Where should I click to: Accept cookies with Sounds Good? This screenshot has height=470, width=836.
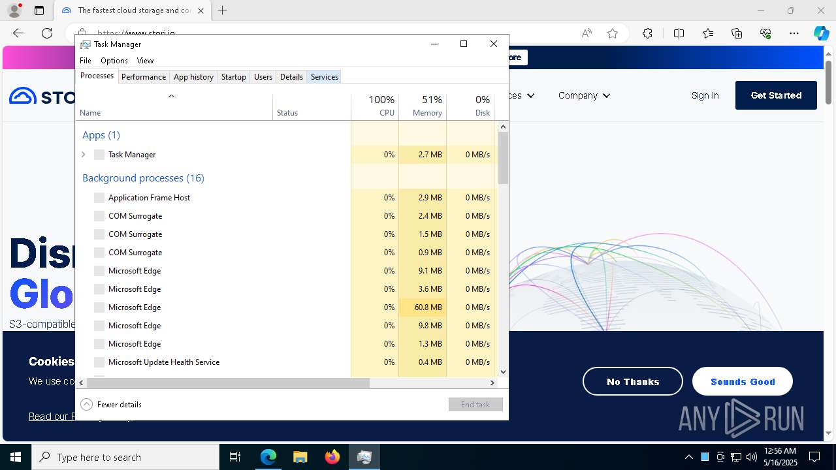pyautogui.click(x=743, y=382)
